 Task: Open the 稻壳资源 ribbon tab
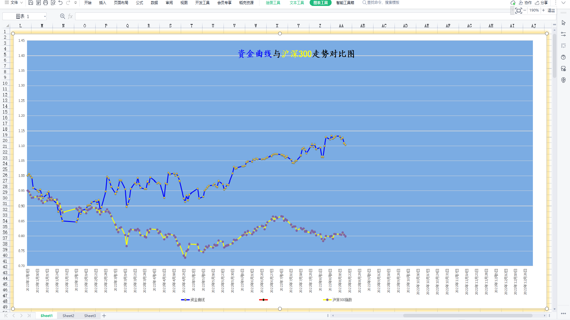(246, 3)
